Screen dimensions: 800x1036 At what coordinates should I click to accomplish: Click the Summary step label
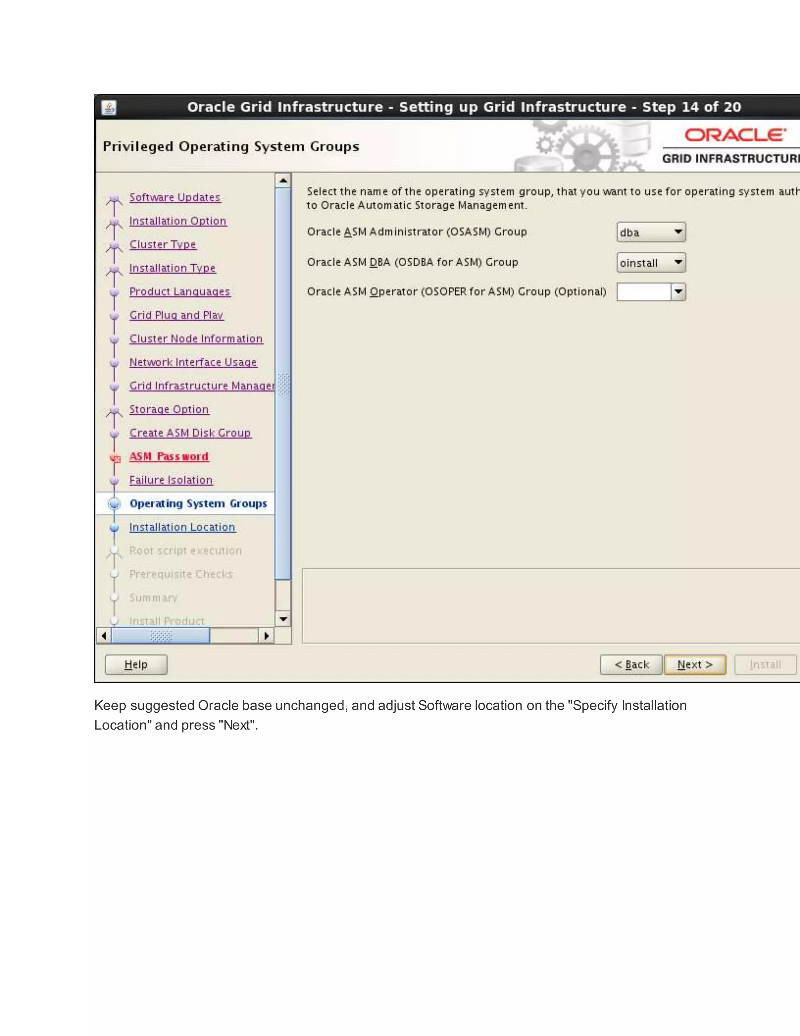[154, 598]
